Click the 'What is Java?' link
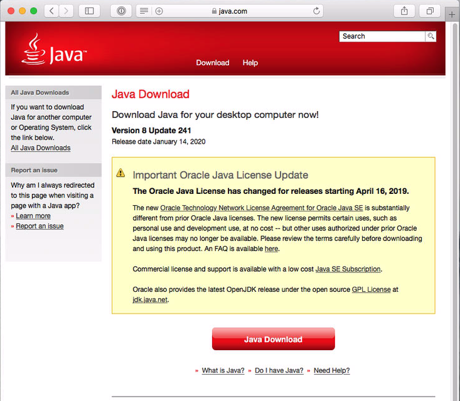Image resolution: width=460 pixels, height=401 pixels. [x=223, y=370]
